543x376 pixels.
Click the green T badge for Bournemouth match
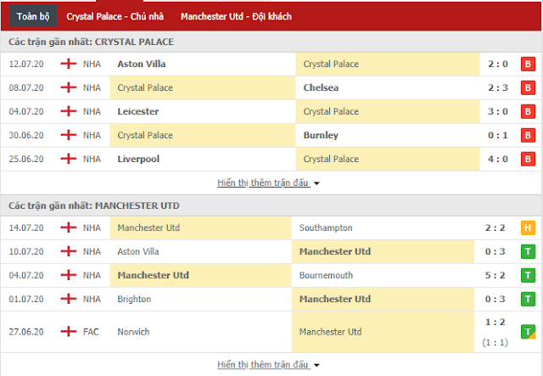(528, 276)
